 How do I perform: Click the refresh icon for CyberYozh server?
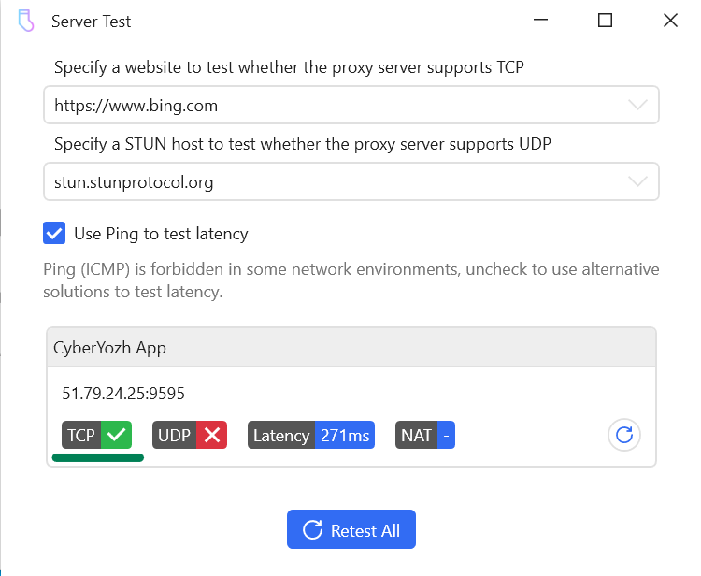click(x=624, y=435)
